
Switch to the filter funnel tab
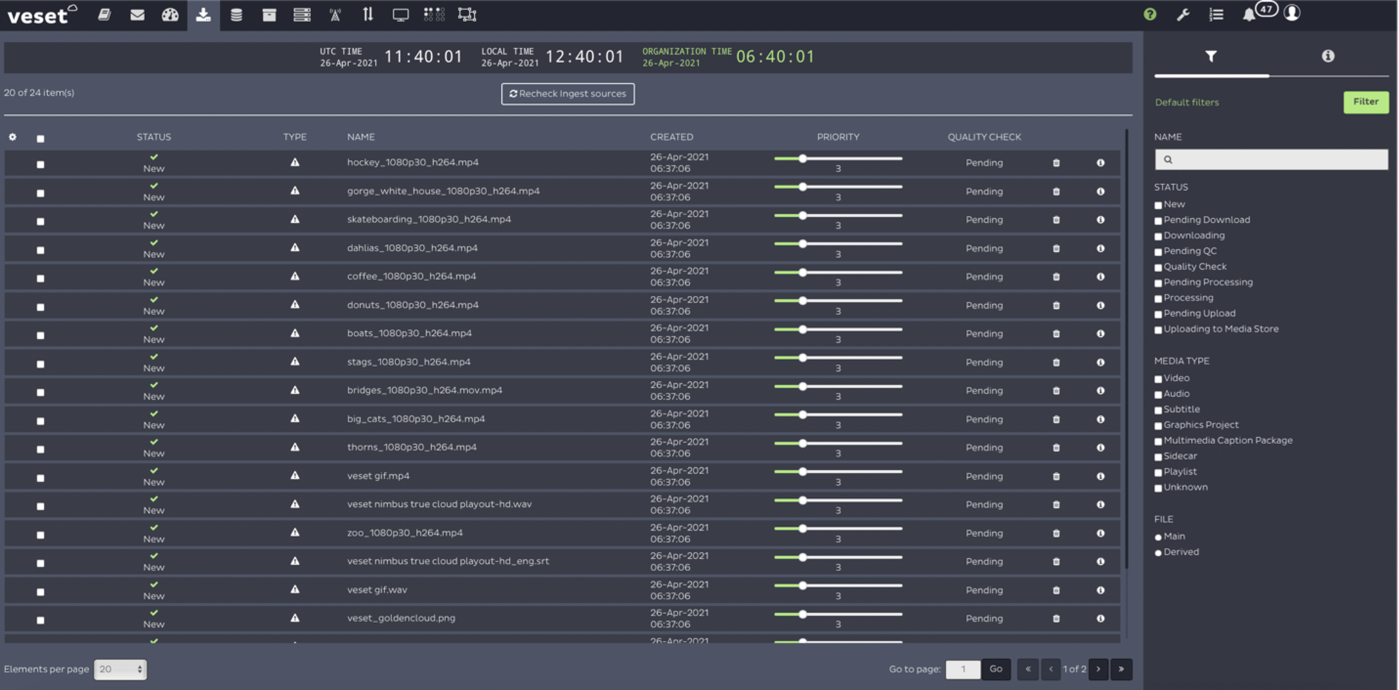1210,56
